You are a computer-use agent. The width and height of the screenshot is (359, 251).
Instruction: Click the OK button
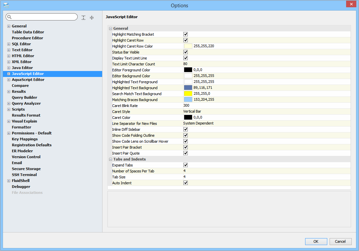(x=316, y=241)
